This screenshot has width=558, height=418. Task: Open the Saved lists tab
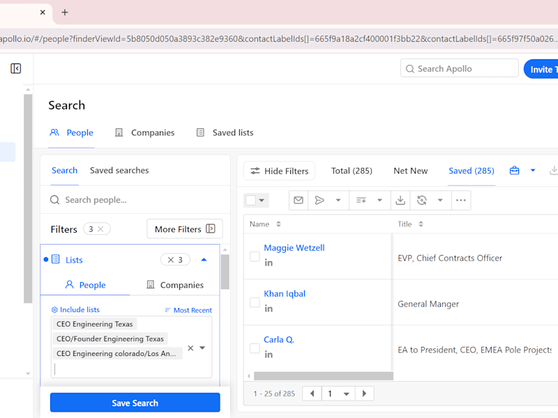(225, 132)
